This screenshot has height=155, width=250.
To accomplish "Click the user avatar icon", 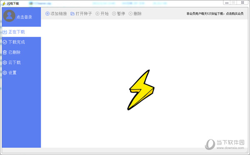I will point(9,16).
